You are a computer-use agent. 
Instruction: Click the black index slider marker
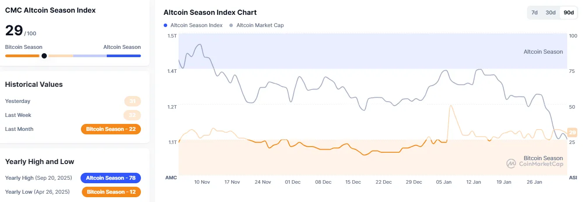[x=44, y=56]
